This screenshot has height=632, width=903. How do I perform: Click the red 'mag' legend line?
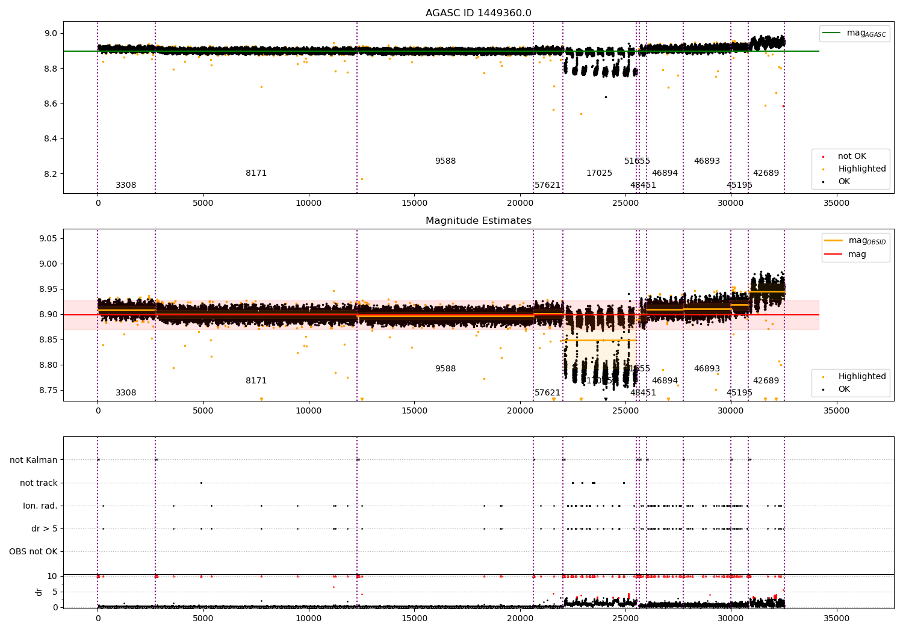833,254
